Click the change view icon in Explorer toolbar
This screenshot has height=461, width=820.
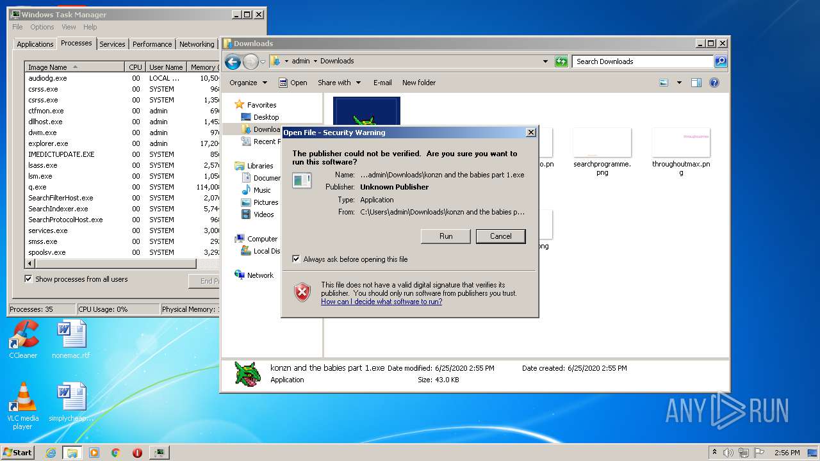(664, 83)
